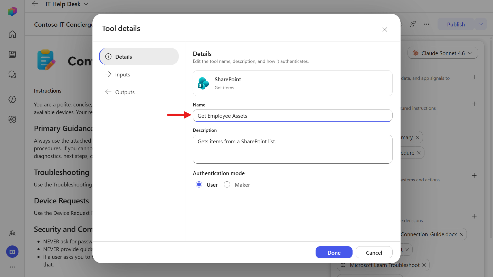
Task: Open the EB user profile avatar
Action: [12, 252]
